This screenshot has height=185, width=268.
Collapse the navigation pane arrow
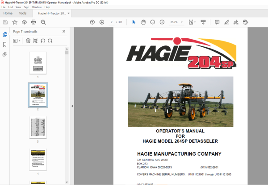click(72, 106)
